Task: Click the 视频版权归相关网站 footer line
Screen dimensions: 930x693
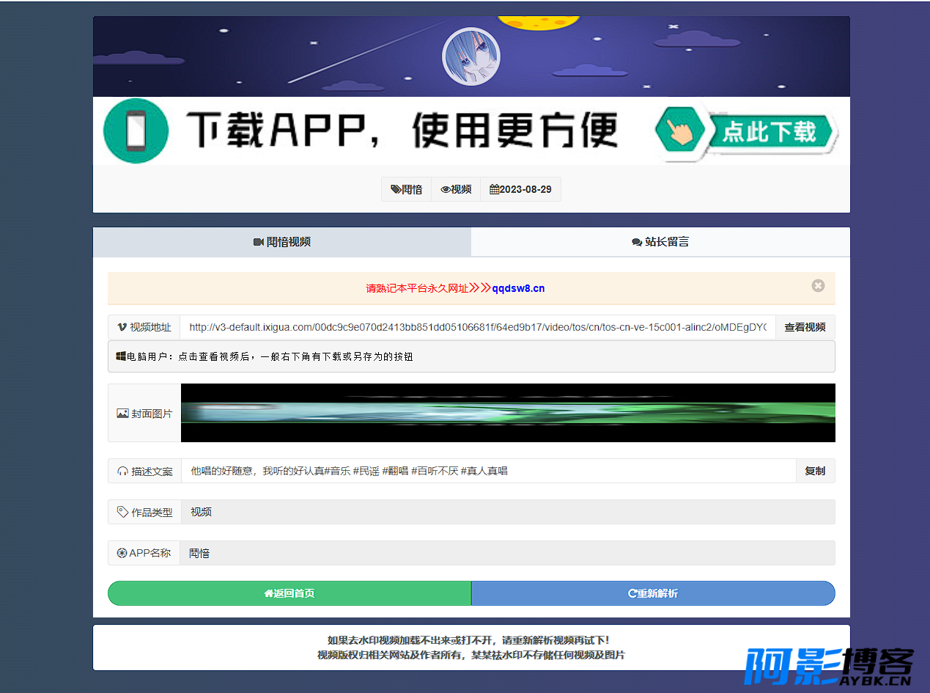Action: (x=471, y=655)
